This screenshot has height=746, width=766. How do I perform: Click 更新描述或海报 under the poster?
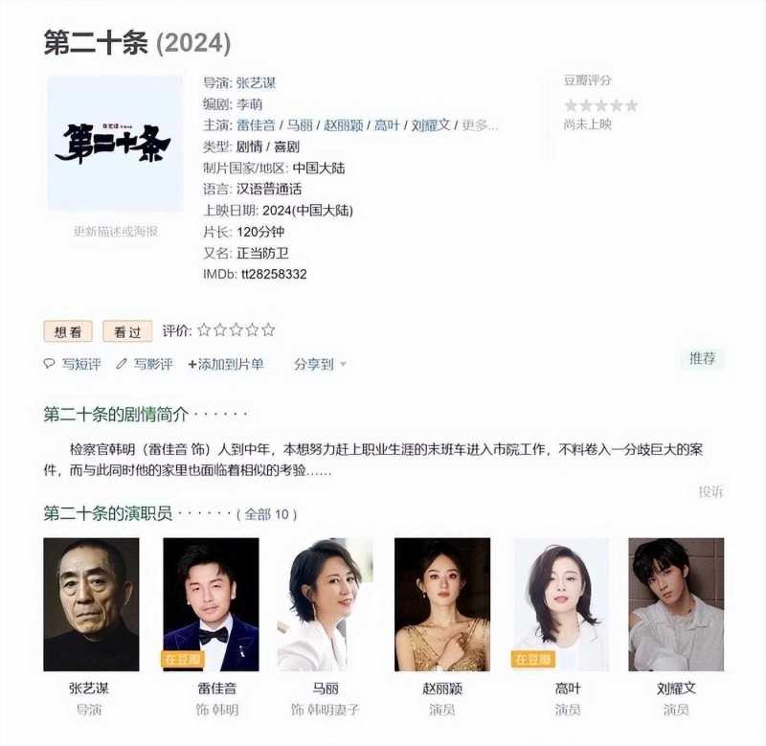[116, 231]
